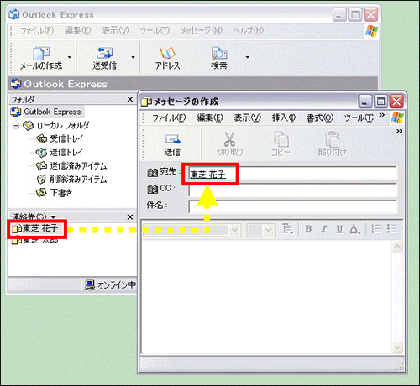The width and height of the screenshot is (420, 386).
Task: Click the message body text area
Action: pos(267,297)
